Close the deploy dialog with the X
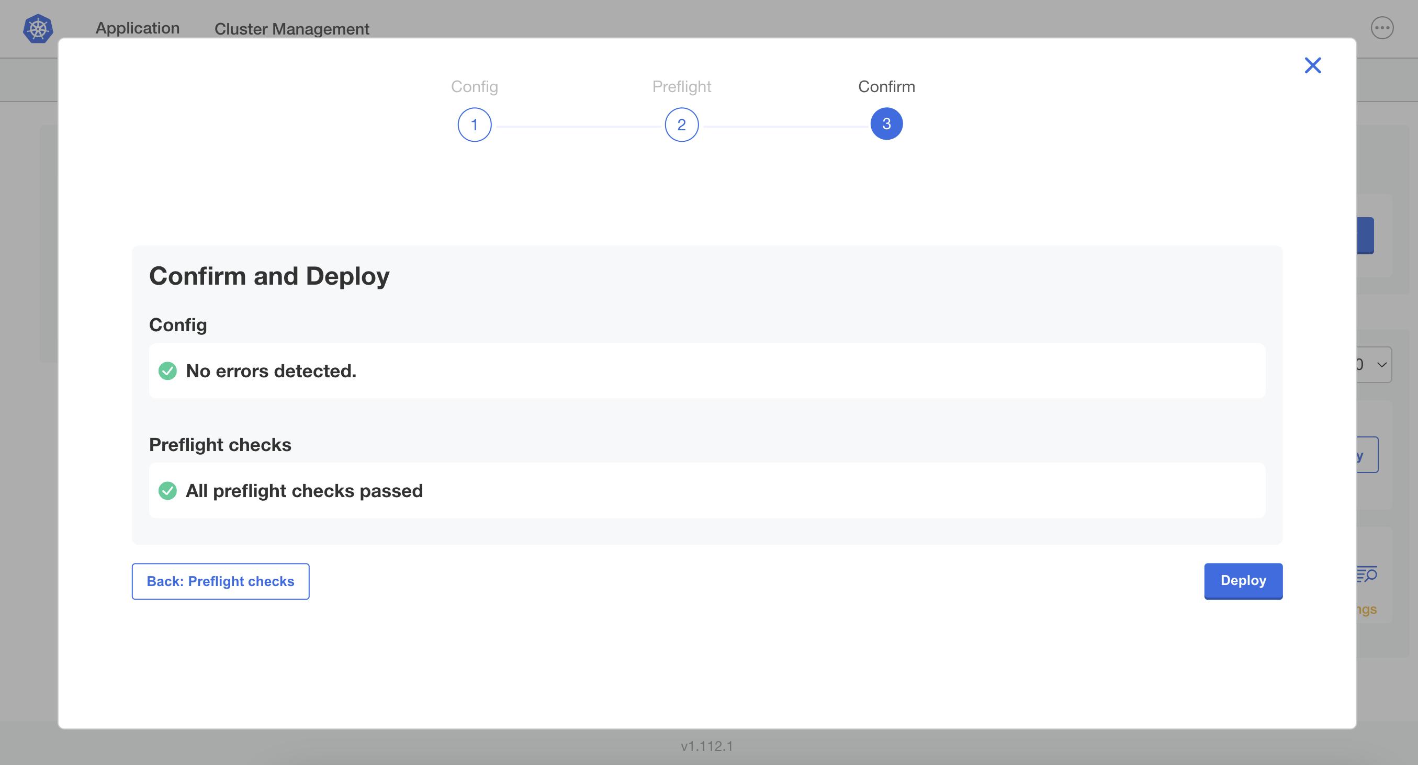 pos(1312,65)
